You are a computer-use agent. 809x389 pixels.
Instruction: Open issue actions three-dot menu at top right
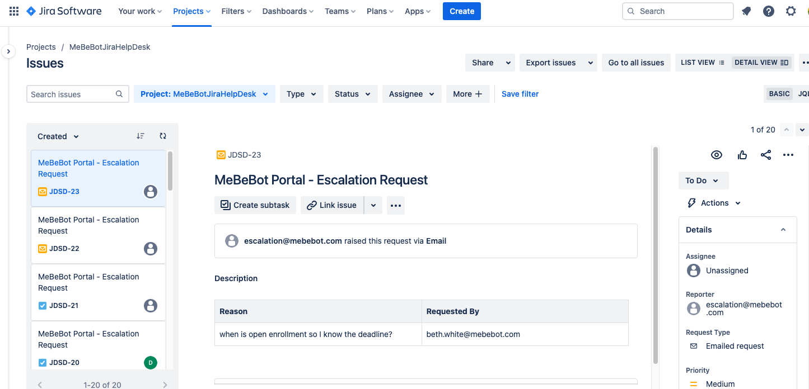(788, 155)
